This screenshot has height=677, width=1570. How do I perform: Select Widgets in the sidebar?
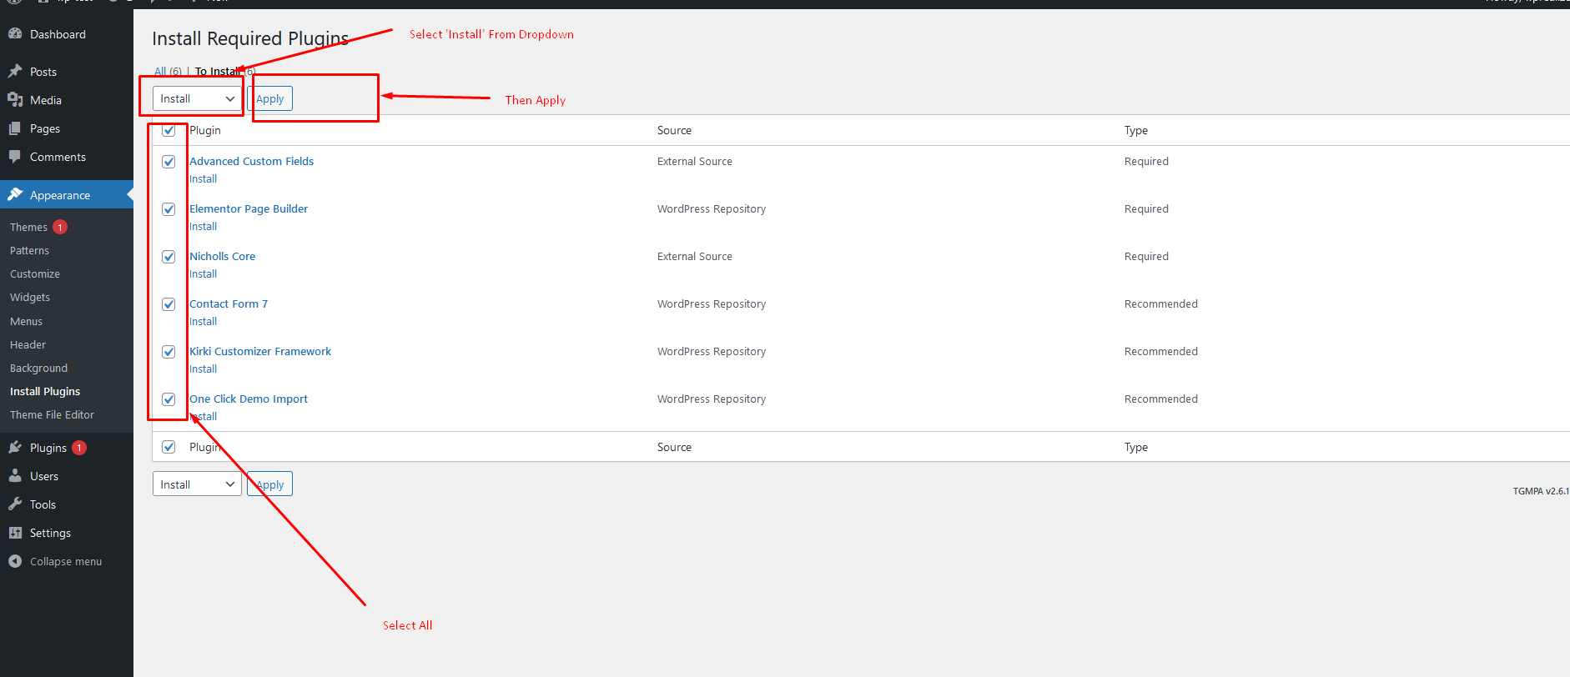coord(30,297)
